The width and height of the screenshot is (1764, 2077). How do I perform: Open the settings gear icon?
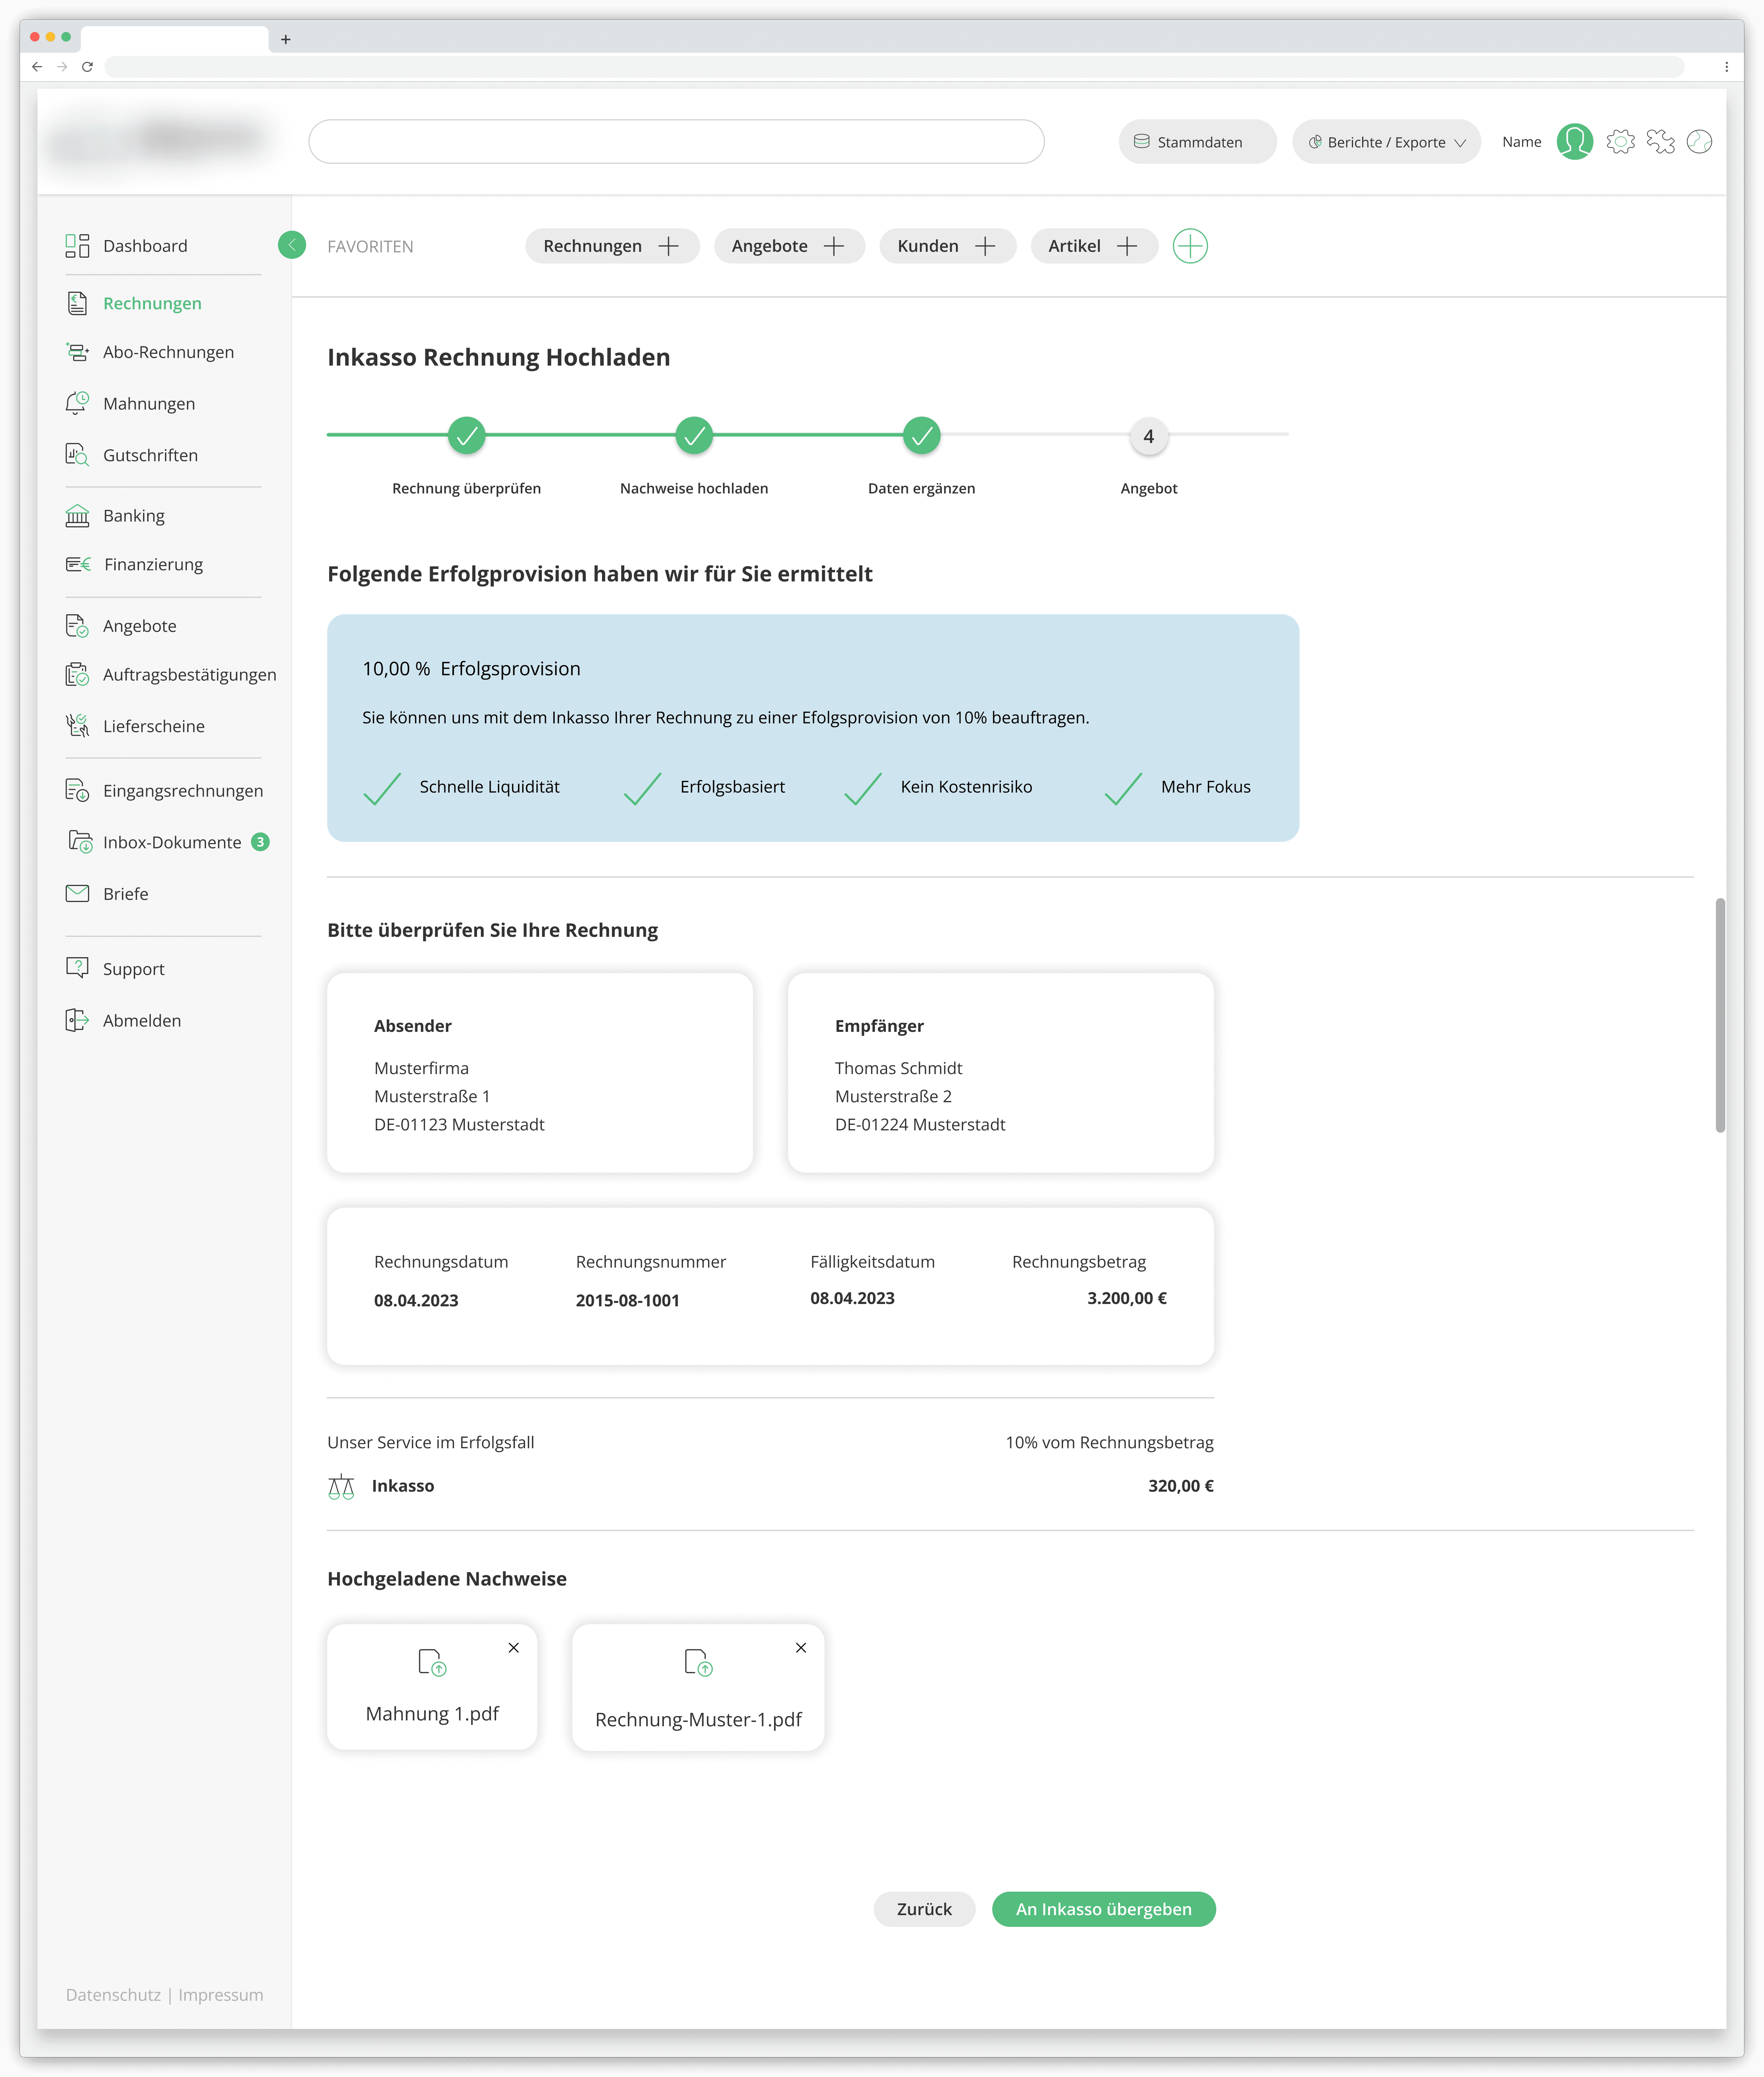point(1620,142)
